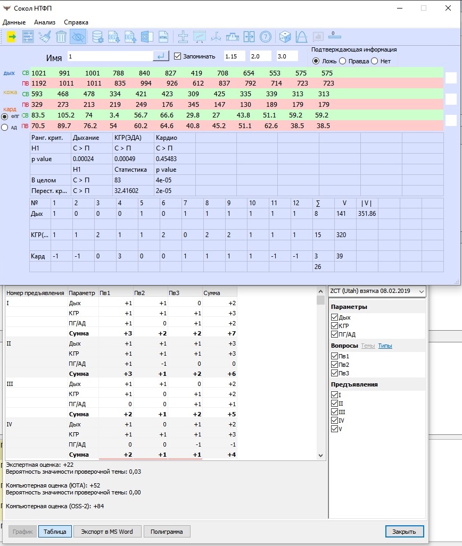Uncheck presentation V checkbox
The height and width of the screenshot is (546, 462).
[334, 429]
